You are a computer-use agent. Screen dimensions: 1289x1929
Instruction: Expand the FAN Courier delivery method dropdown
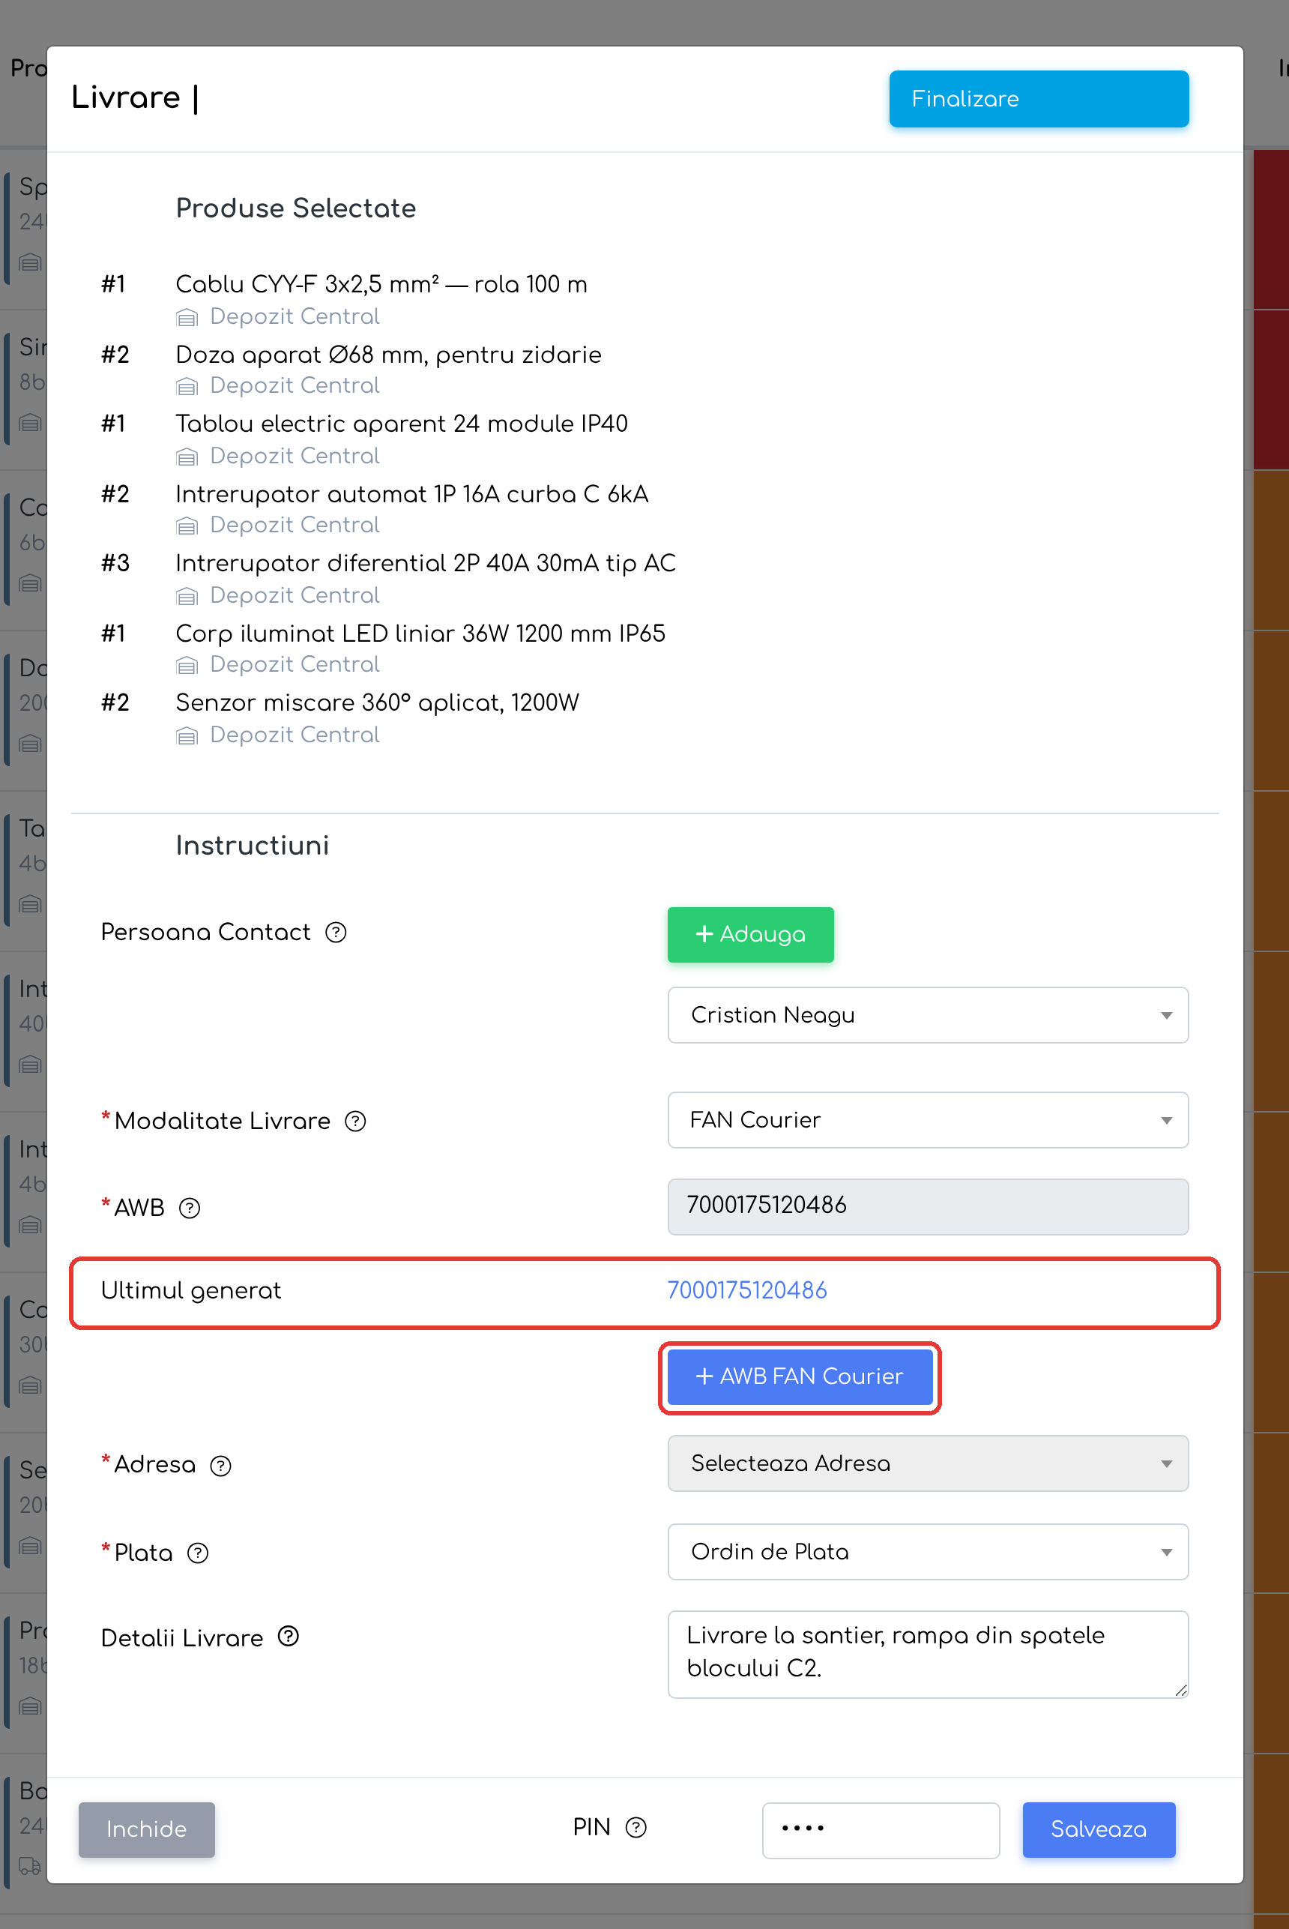(x=928, y=1120)
